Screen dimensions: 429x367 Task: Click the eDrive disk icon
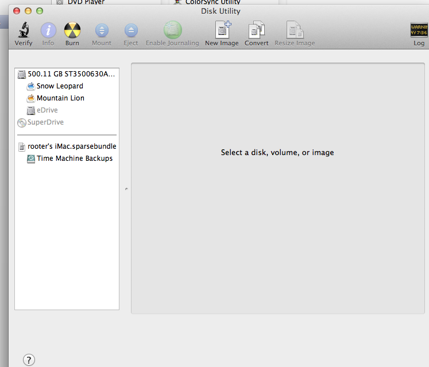coord(31,110)
